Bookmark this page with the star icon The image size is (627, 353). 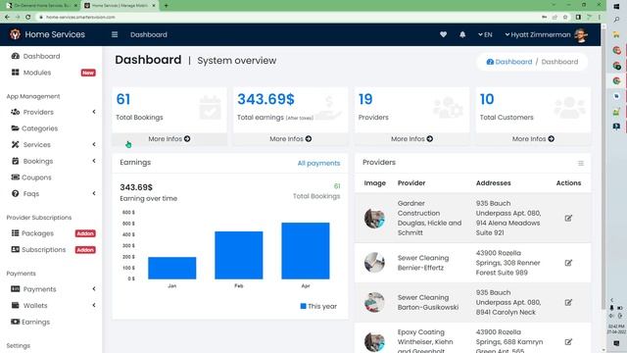tap(565, 18)
